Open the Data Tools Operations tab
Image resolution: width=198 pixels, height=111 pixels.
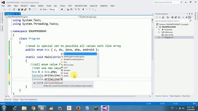(28, 99)
